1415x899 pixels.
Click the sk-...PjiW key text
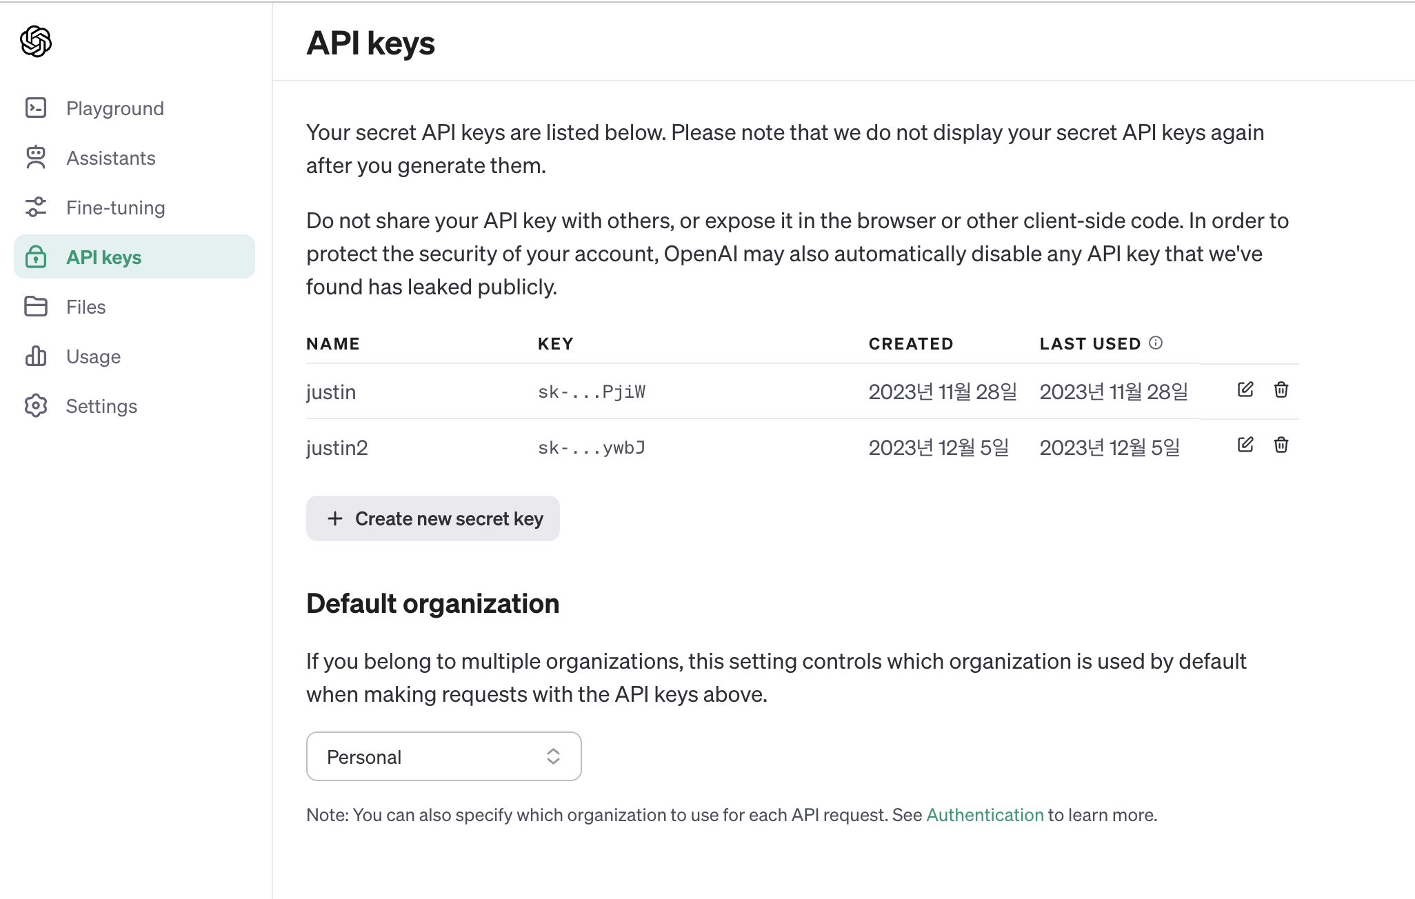point(592,392)
